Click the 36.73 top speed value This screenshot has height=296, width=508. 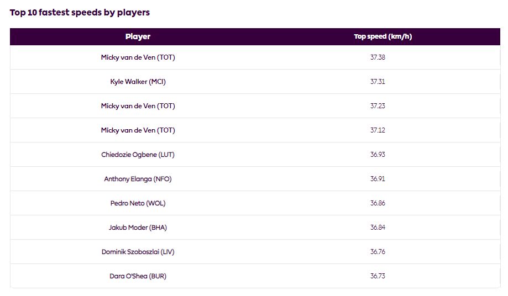378,276
